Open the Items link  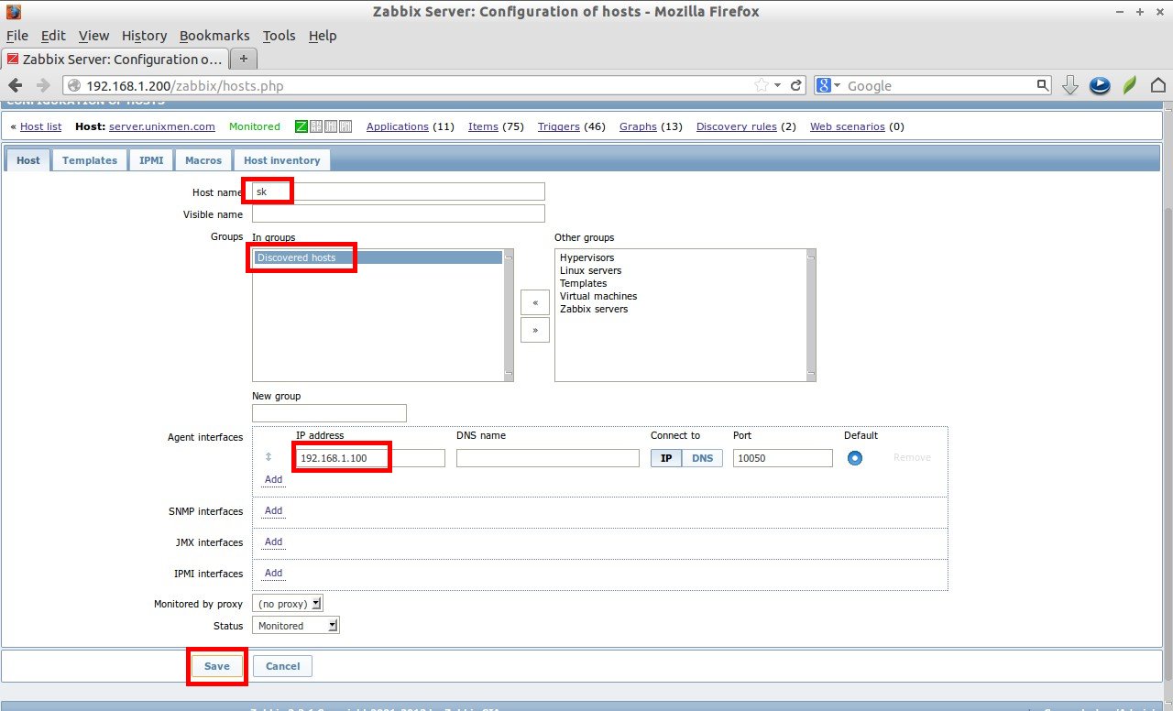pos(483,126)
